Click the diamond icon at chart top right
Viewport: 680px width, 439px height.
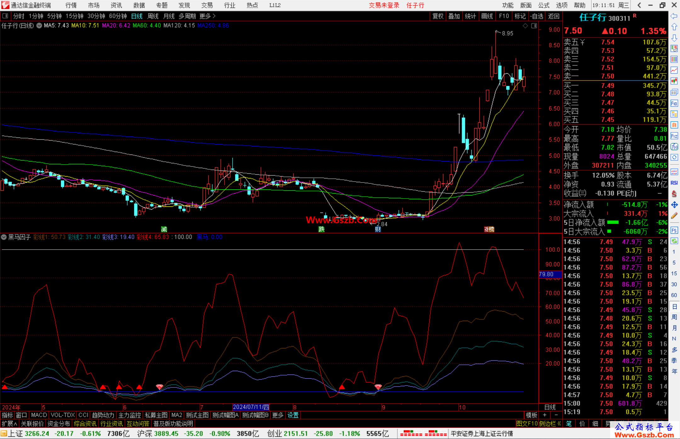tap(525, 26)
